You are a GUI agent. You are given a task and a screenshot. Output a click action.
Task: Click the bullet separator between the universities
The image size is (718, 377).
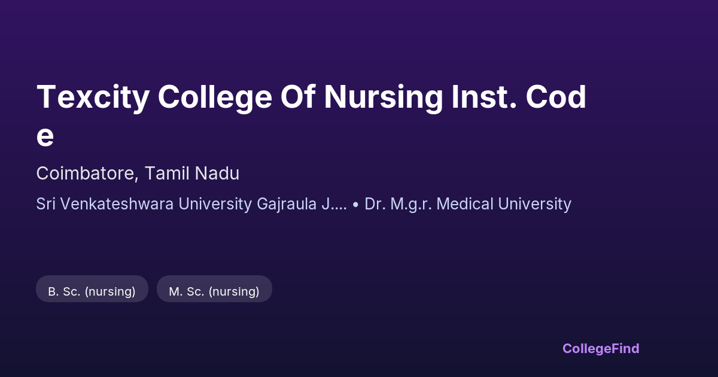click(355, 204)
